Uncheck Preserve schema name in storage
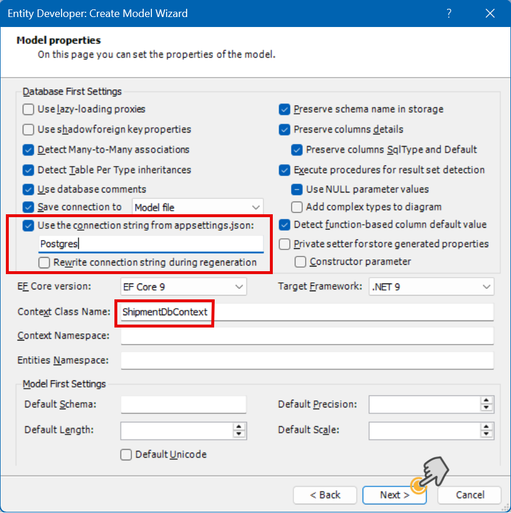Viewport: 511px width, 513px height. [285, 109]
